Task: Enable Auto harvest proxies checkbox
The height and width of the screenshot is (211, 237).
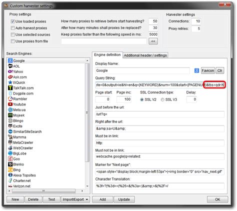Action: tap(12, 28)
